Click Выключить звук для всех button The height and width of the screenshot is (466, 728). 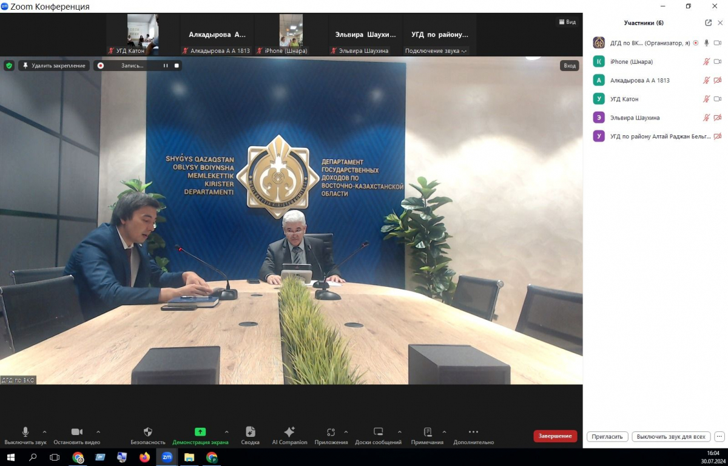[671, 437]
